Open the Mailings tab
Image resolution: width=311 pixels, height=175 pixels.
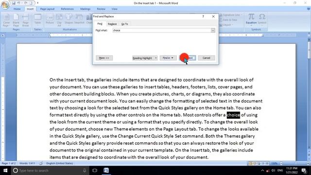coord(86,9)
